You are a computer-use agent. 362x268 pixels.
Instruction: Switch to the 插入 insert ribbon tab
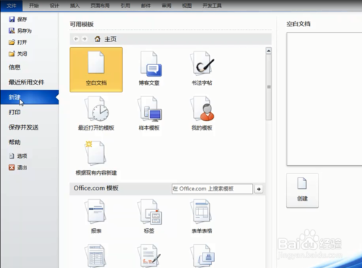[x=75, y=6]
